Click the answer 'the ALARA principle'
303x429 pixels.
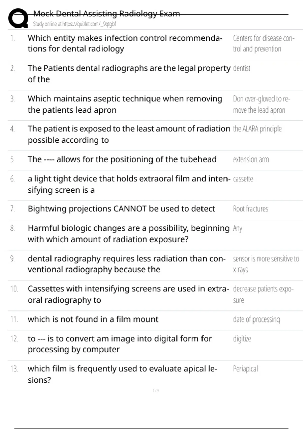257,129
